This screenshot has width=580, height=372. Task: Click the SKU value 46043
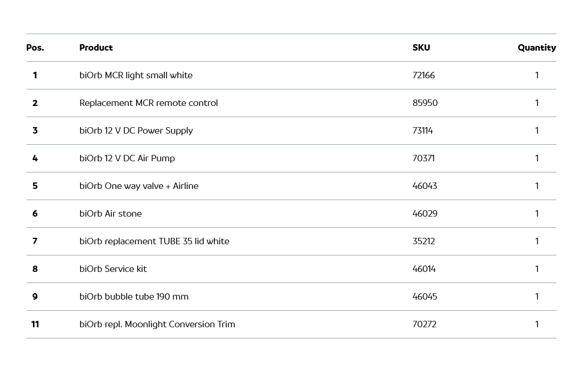tap(425, 186)
